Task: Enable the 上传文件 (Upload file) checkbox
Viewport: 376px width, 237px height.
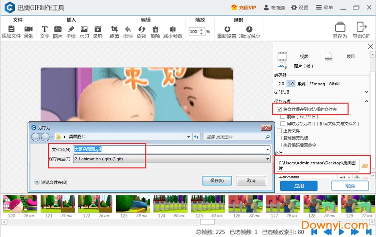Action: [x=279, y=131]
